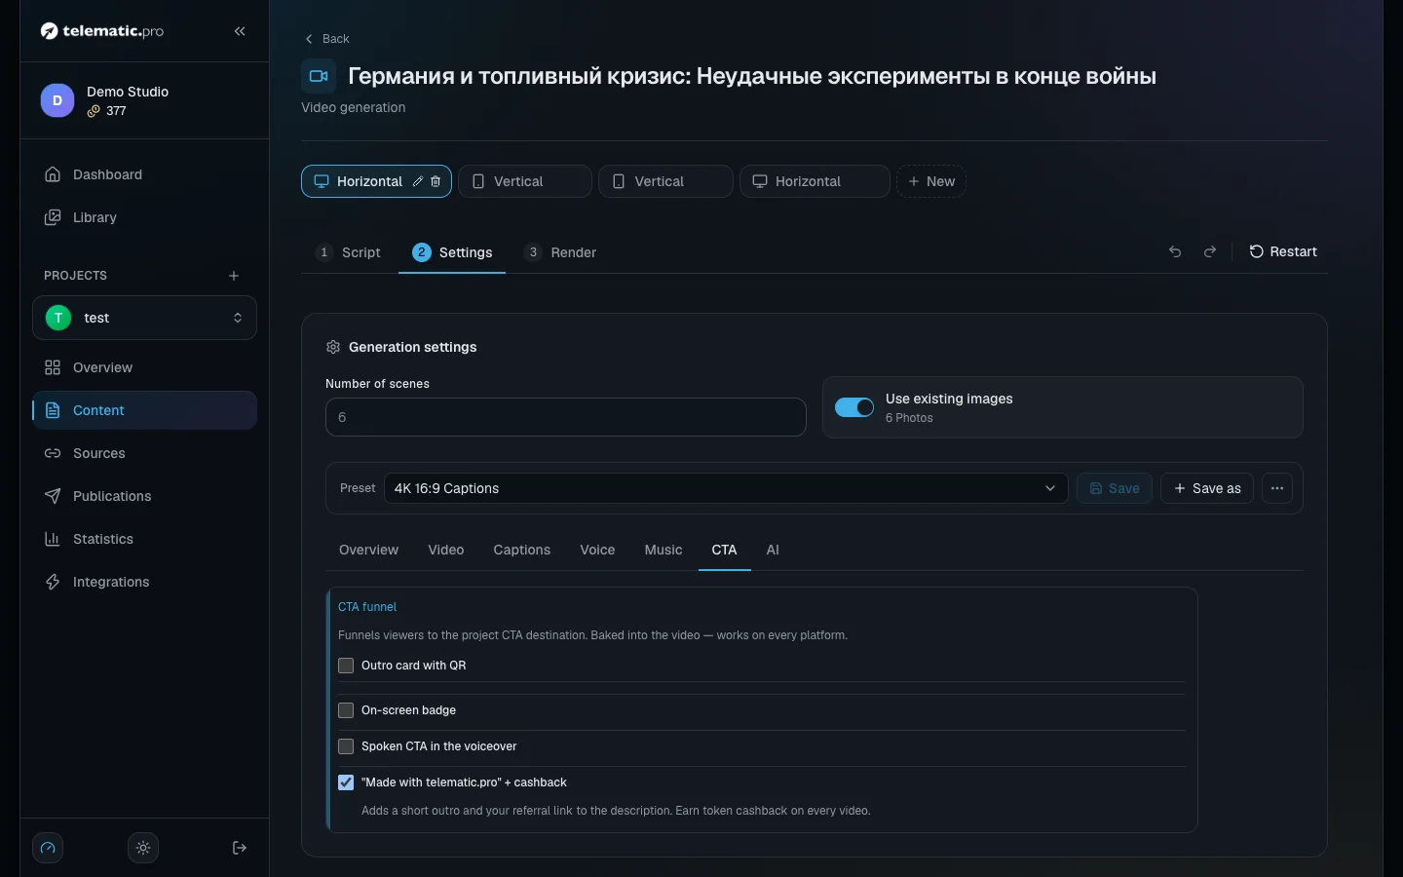Disable the Use existing images switch
Image resolution: width=1403 pixels, height=877 pixels.
[854, 407]
